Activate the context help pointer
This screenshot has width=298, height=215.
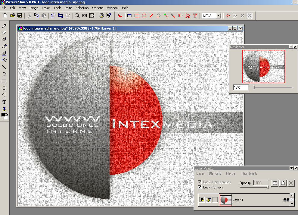coord(109,16)
